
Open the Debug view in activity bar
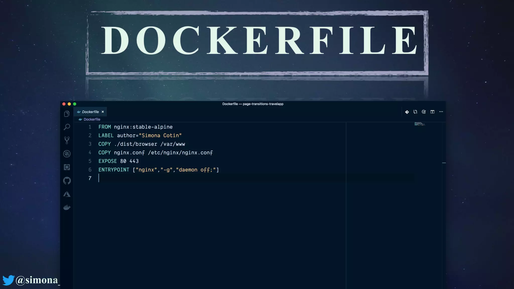click(x=67, y=154)
